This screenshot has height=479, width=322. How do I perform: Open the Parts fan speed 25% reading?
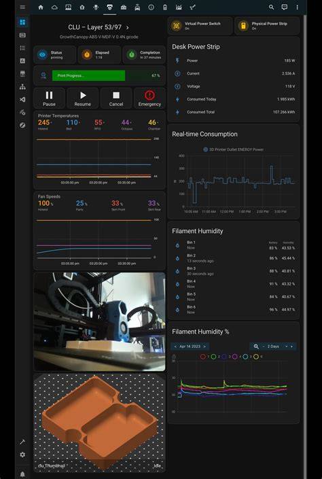pos(81,205)
